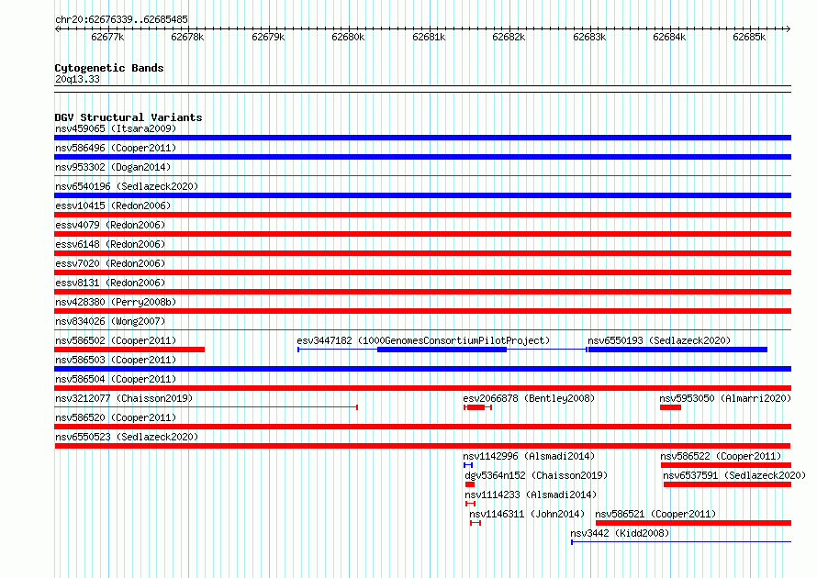The image size is (817, 578).
Task: Click the 62682k ruler tick label
Action: tap(509, 38)
